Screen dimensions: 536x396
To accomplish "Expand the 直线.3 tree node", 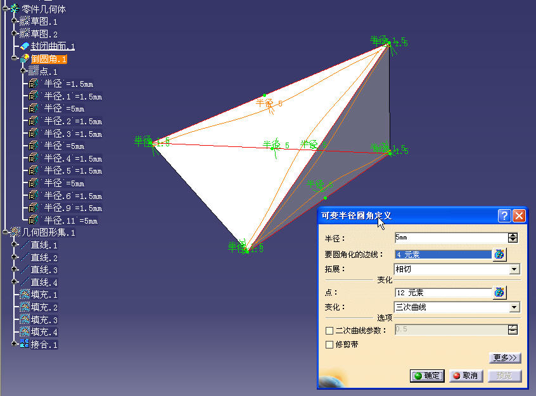I will click(14, 269).
